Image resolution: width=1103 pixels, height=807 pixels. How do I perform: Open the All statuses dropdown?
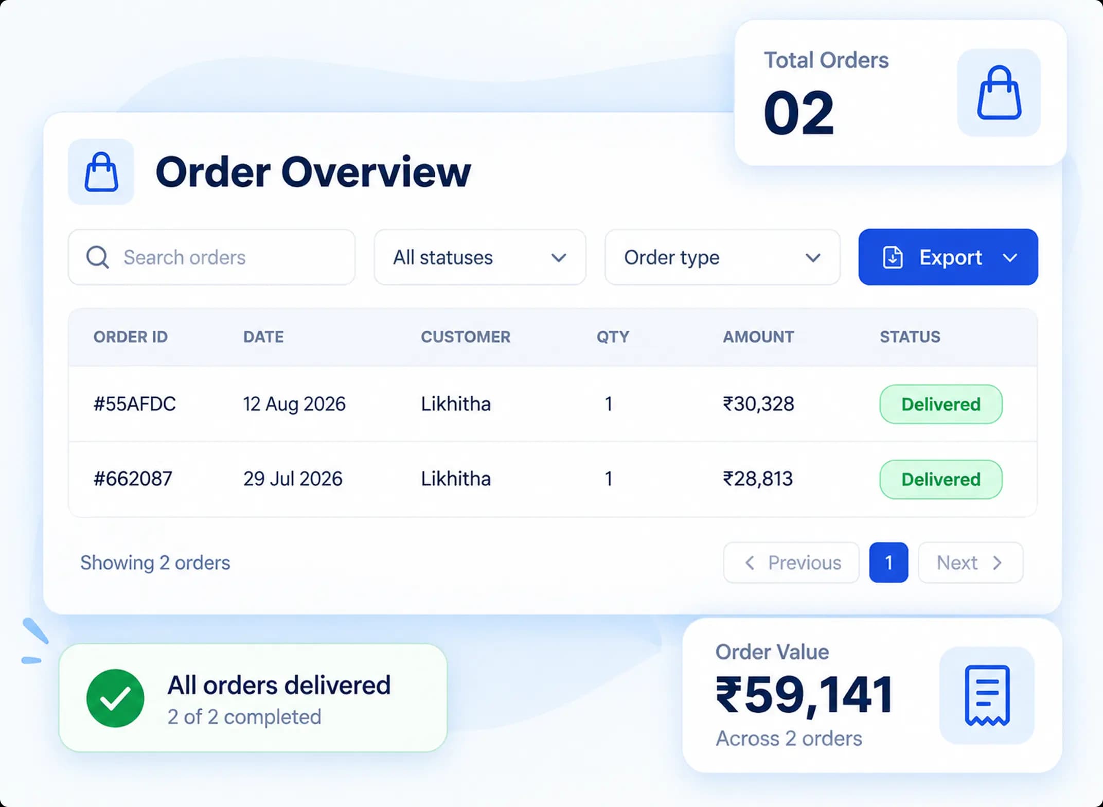pos(479,257)
